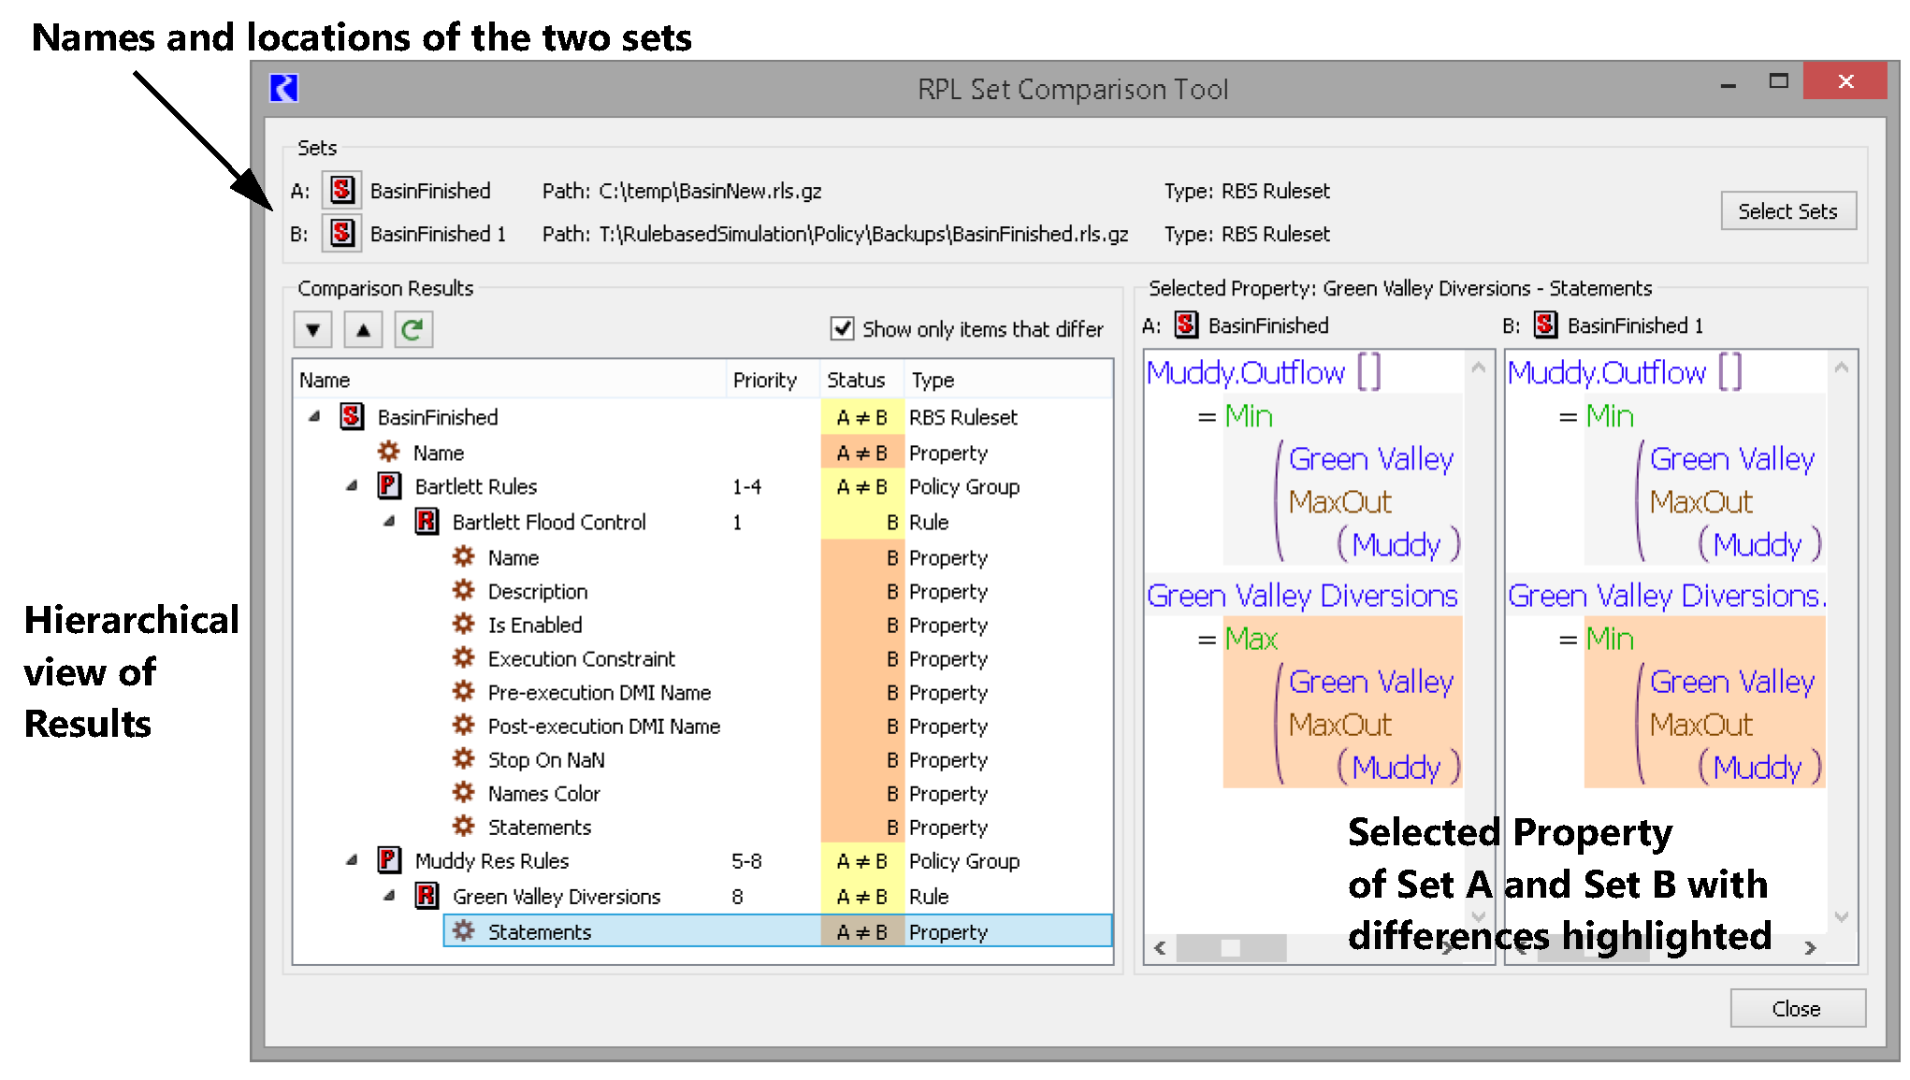1910x1080 pixels.
Task: Click the previous difference up-arrow button
Action: click(x=363, y=329)
